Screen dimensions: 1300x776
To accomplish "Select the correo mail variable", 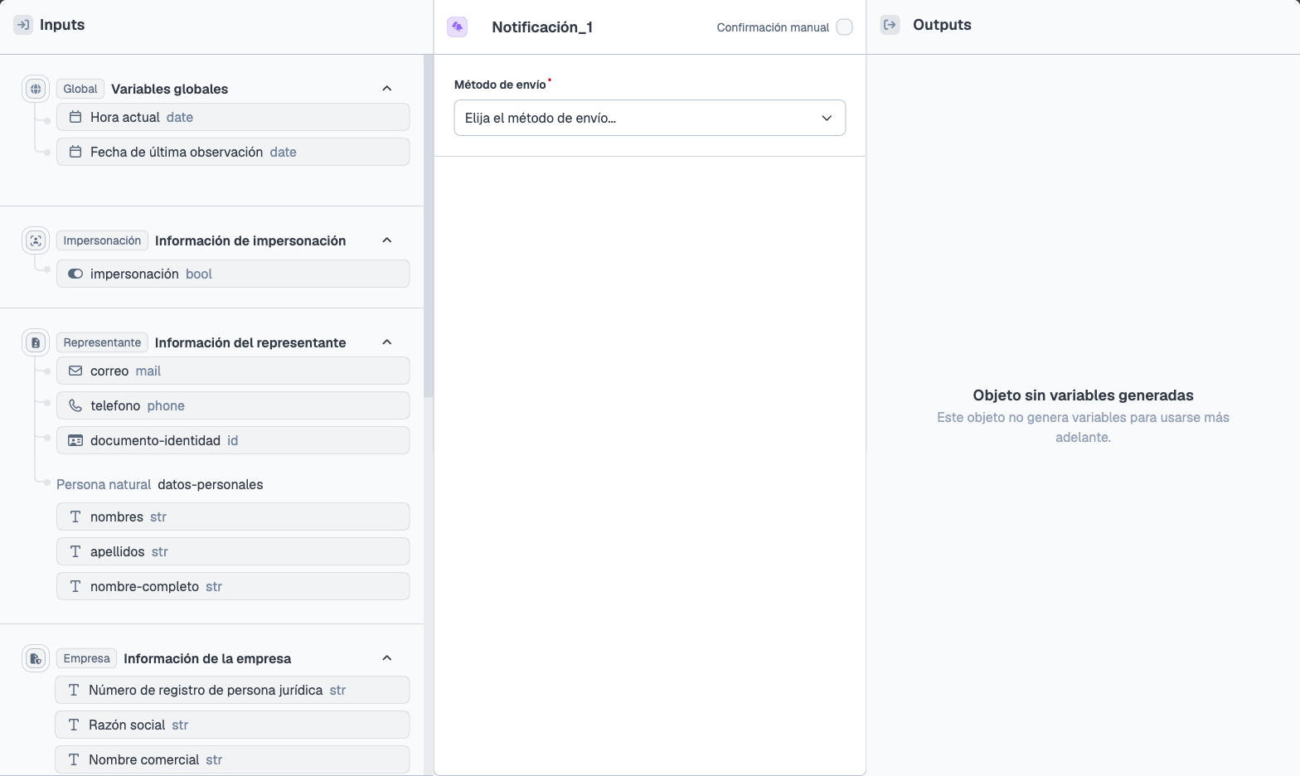I will point(233,371).
